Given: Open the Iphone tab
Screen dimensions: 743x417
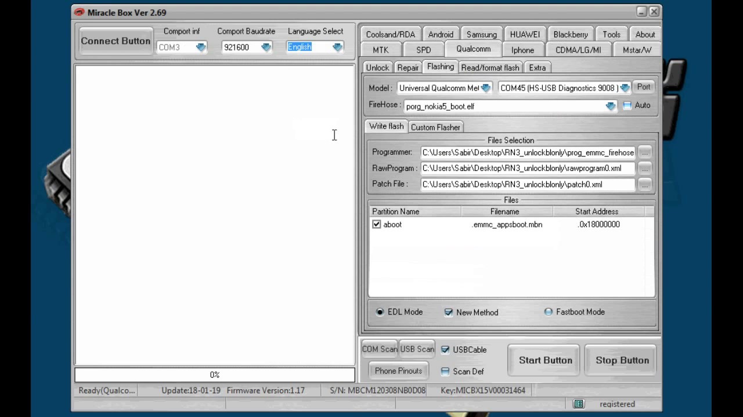Looking at the screenshot, I should coord(522,50).
